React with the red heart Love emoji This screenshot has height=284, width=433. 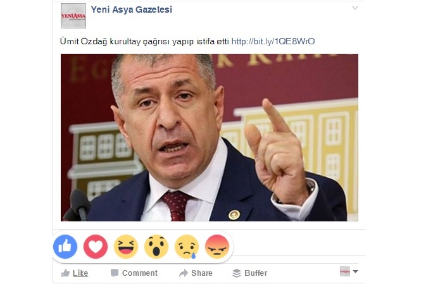click(x=96, y=247)
